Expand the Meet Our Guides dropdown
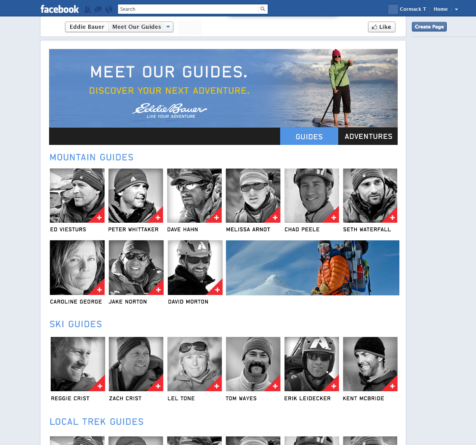Screen dimensions: 476x445 pos(168,27)
